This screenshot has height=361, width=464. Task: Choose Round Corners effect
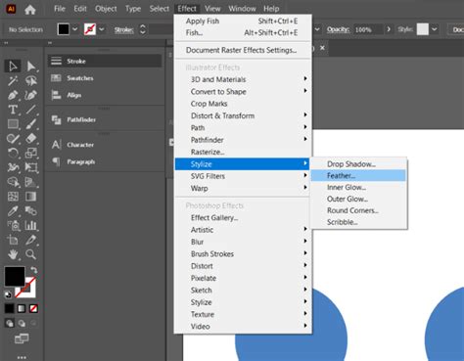(358, 210)
